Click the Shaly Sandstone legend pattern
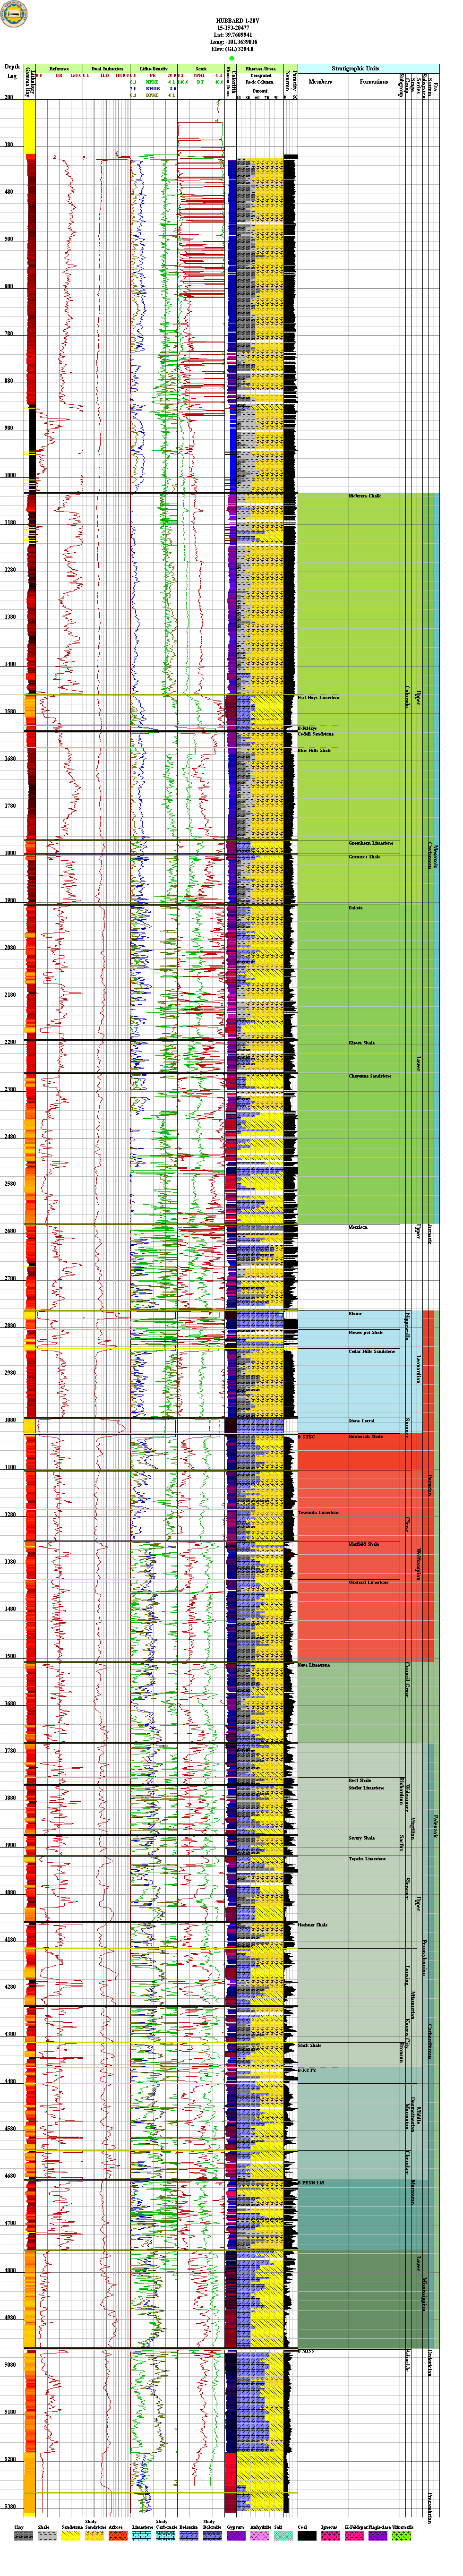This screenshot has height=2576, width=463. [x=94, y=2536]
